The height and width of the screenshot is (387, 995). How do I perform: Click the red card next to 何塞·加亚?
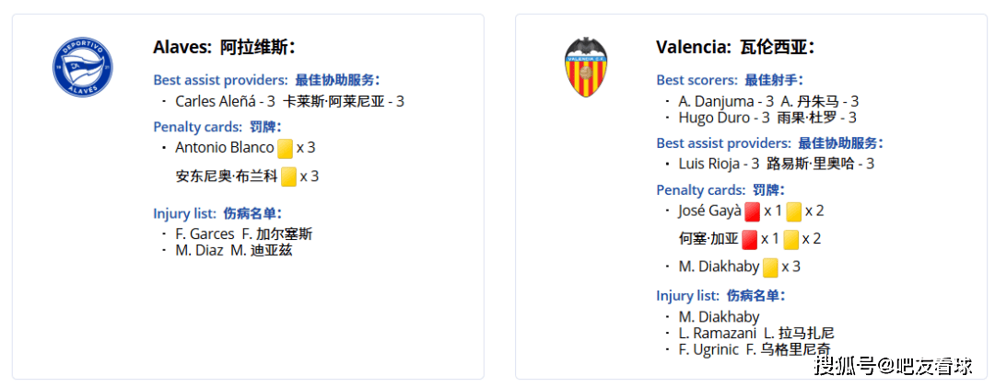(749, 240)
